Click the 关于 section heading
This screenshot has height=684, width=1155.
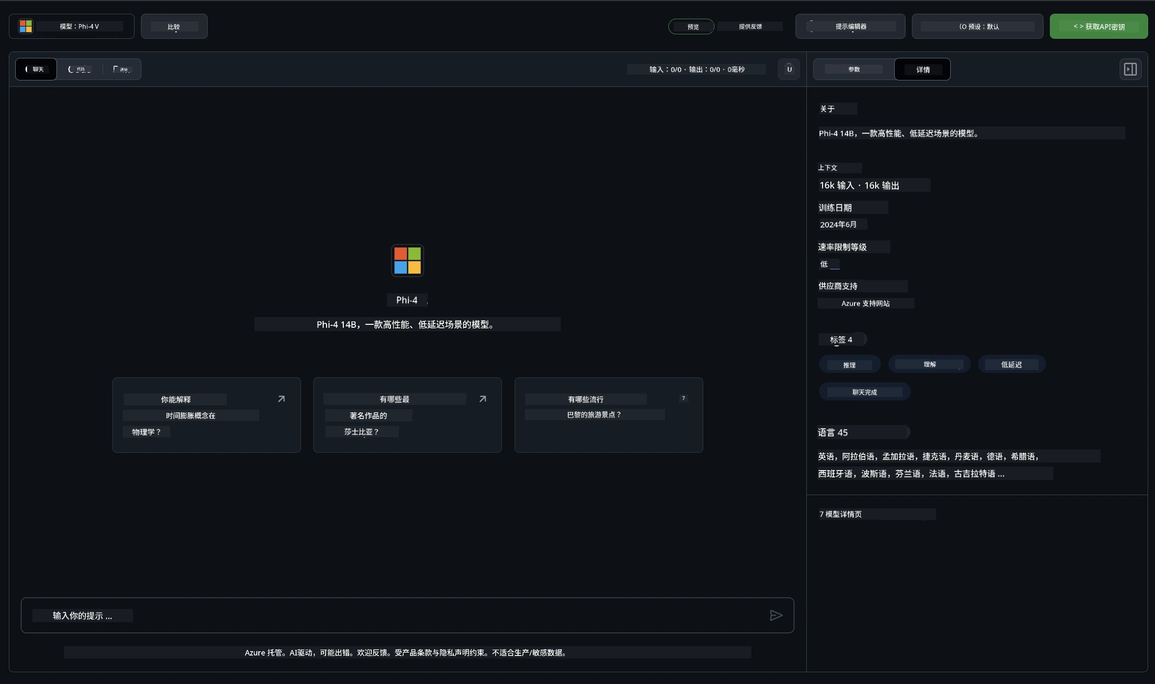coord(827,109)
